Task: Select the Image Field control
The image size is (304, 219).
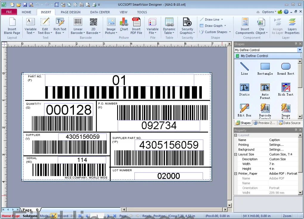Action: [x=286, y=111]
